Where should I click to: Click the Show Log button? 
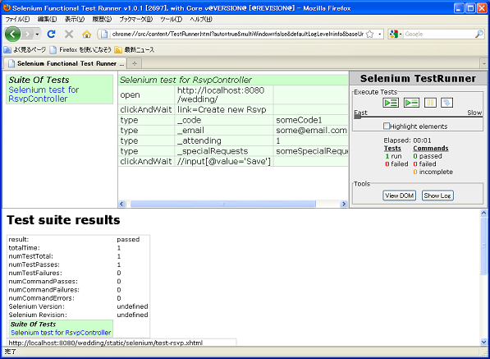coord(437,196)
